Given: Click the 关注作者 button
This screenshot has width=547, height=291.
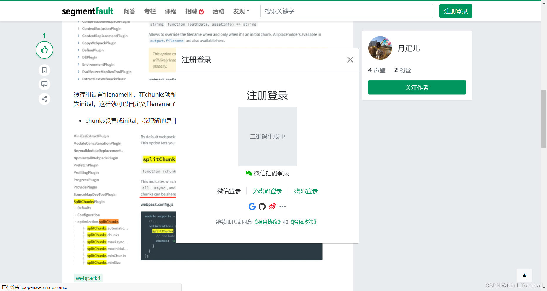Looking at the screenshot, I should [417, 87].
